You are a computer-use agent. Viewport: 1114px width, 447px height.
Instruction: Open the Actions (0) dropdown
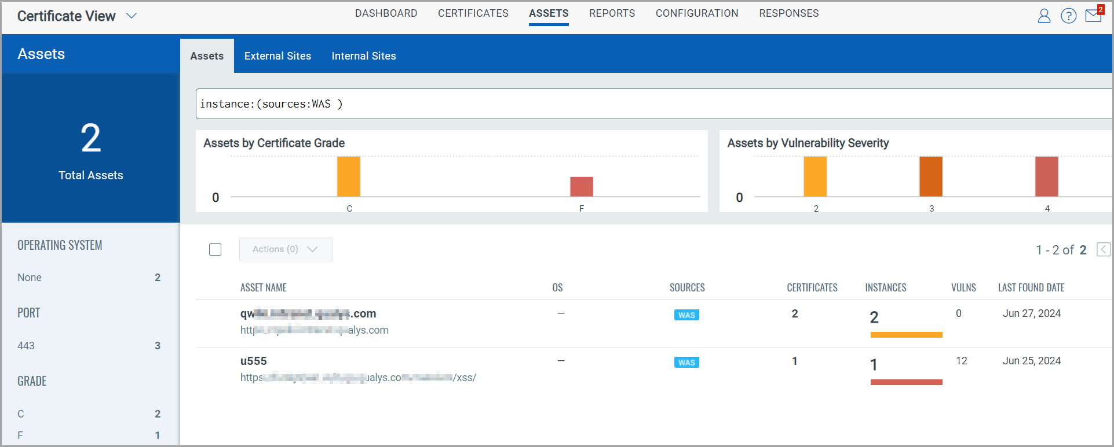[286, 249]
